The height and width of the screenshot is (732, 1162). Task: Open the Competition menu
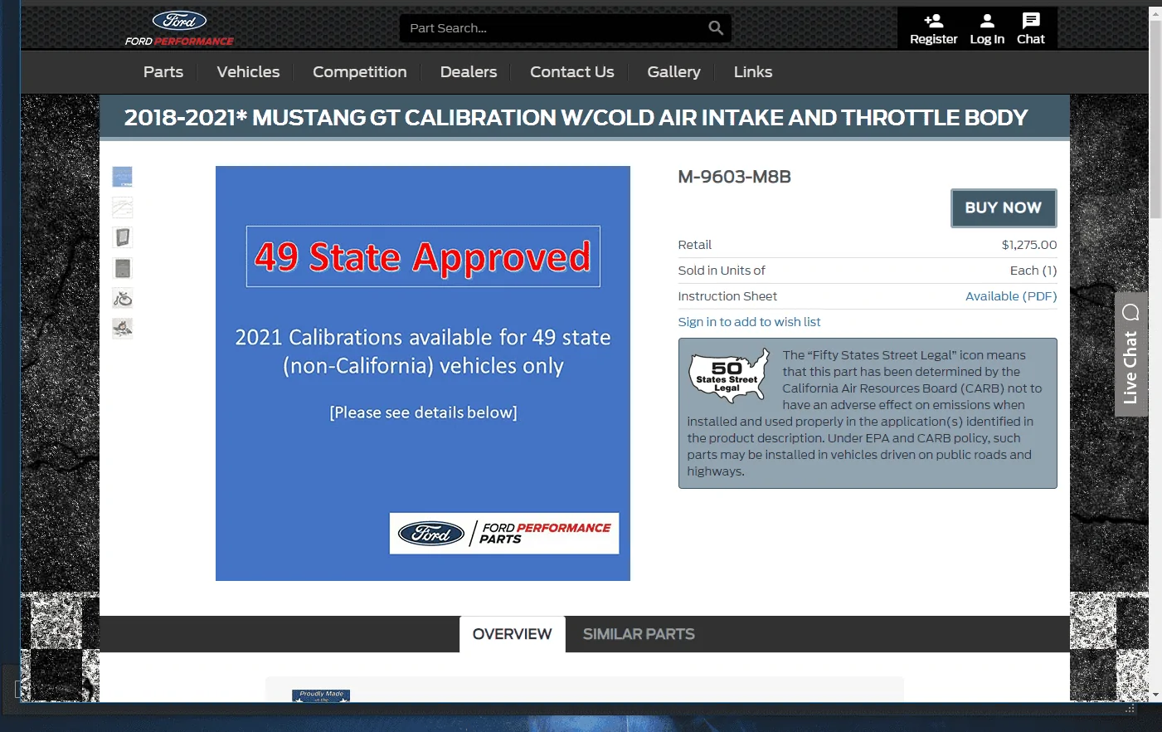point(360,72)
